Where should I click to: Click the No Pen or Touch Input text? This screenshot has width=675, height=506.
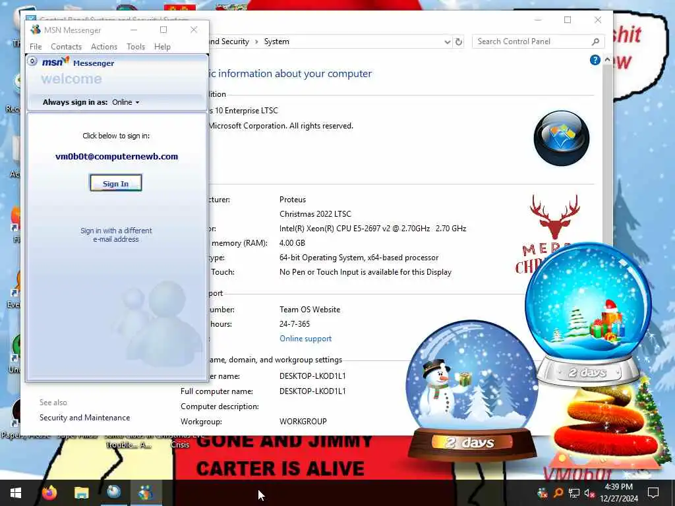(x=365, y=272)
